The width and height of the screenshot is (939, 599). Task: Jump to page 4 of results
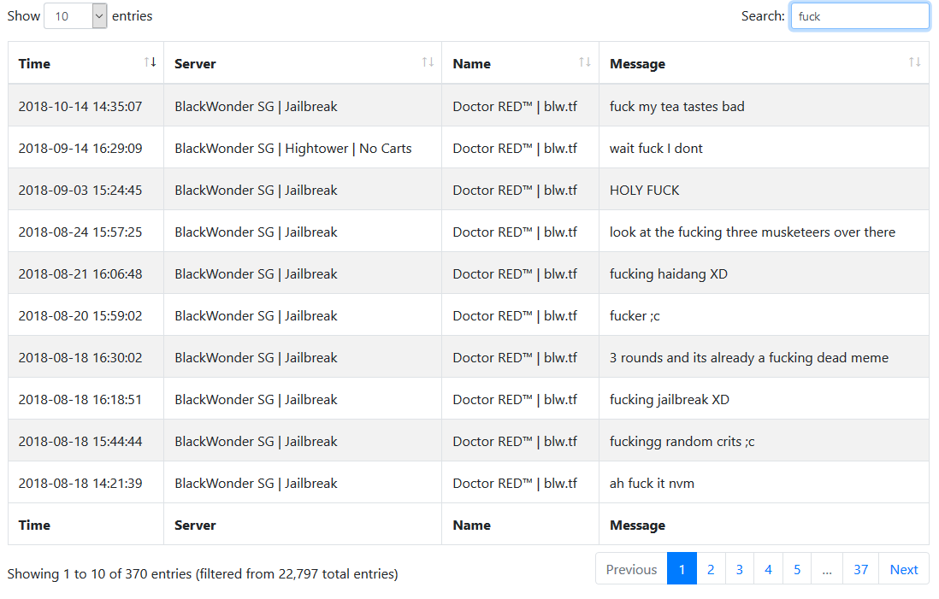coord(768,569)
